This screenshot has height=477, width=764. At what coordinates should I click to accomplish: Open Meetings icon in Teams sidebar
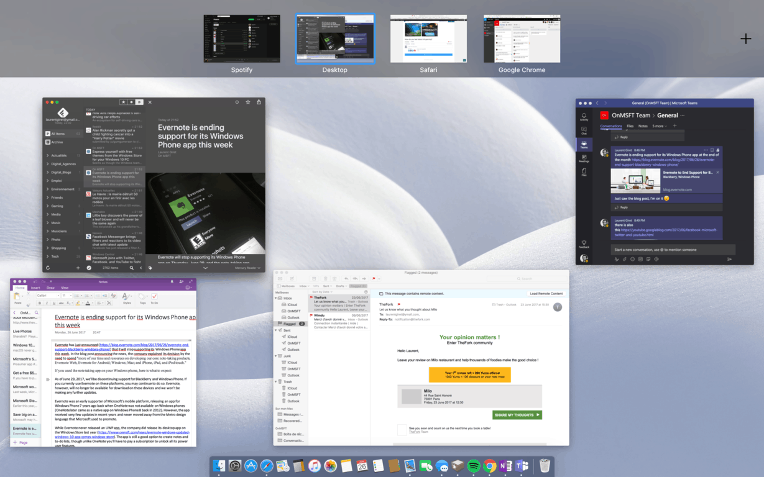point(583,159)
